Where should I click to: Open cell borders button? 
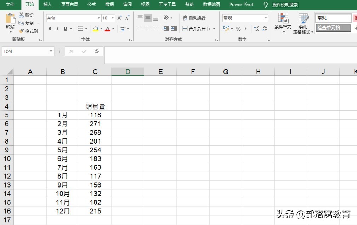80,29
